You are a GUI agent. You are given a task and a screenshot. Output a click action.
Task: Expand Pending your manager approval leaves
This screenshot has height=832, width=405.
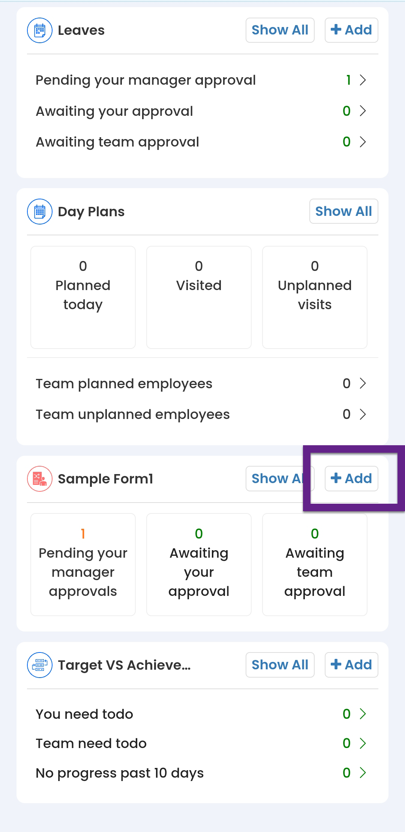[363, 80]
